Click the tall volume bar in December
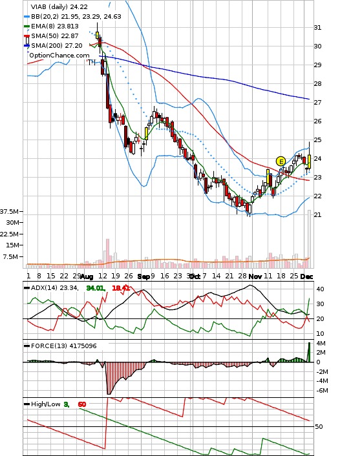 pyautogui.click(x=309, y=239)
